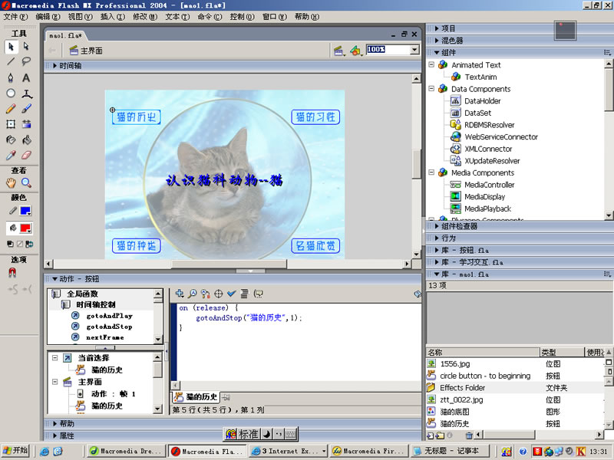The image size is (614, 460).
Task: Collapse the Data Components tree node
Action: coord(431,89)
